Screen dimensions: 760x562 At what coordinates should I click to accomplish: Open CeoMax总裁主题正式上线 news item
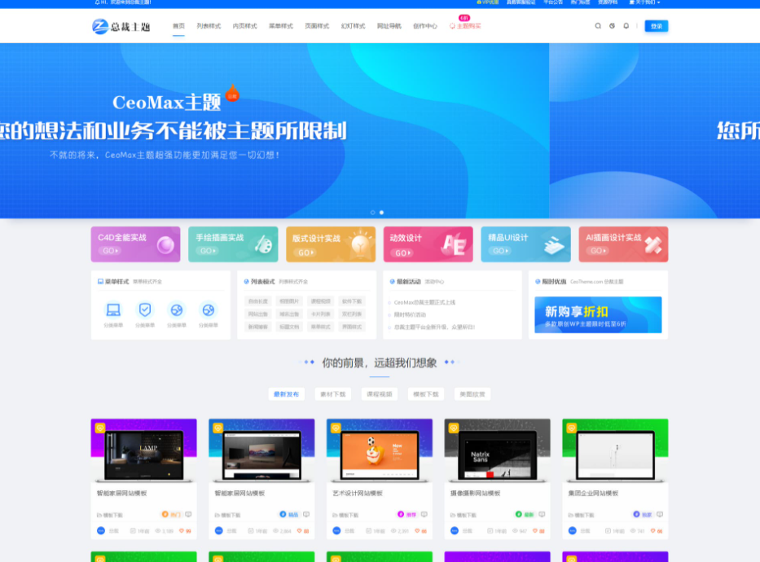tap(424, 302)
